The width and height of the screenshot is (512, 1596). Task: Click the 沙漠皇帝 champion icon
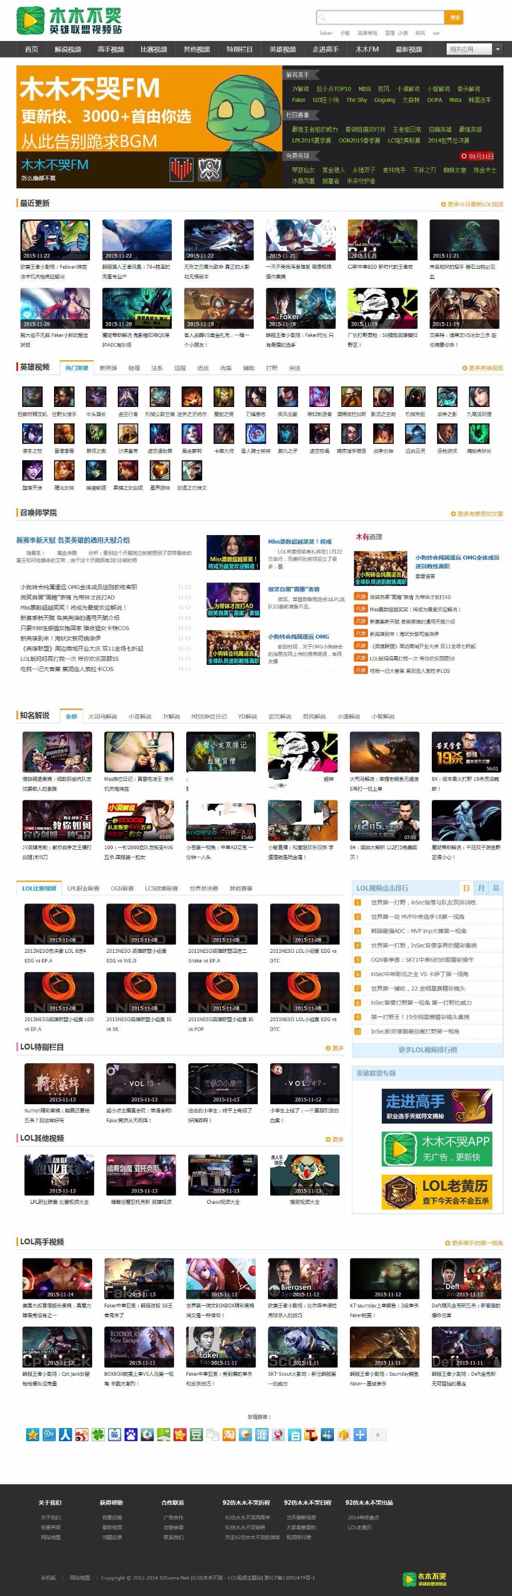127,434
